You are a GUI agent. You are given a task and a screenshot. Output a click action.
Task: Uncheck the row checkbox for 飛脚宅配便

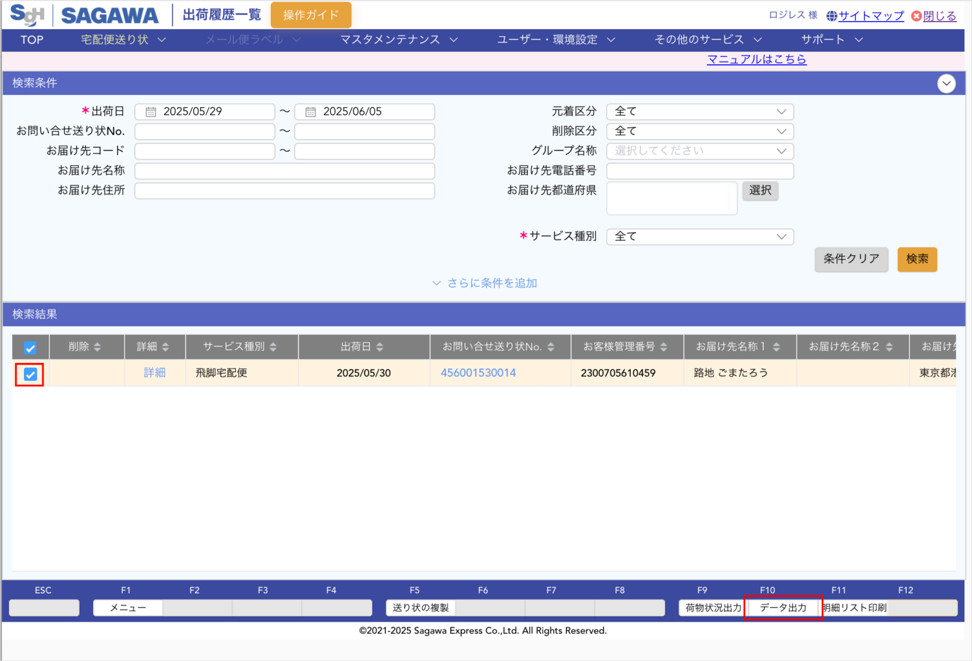30,375
